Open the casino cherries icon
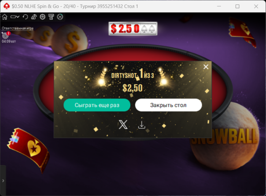Screen dimensions: 266x196 pyautogui.click(x=34, y=17)
